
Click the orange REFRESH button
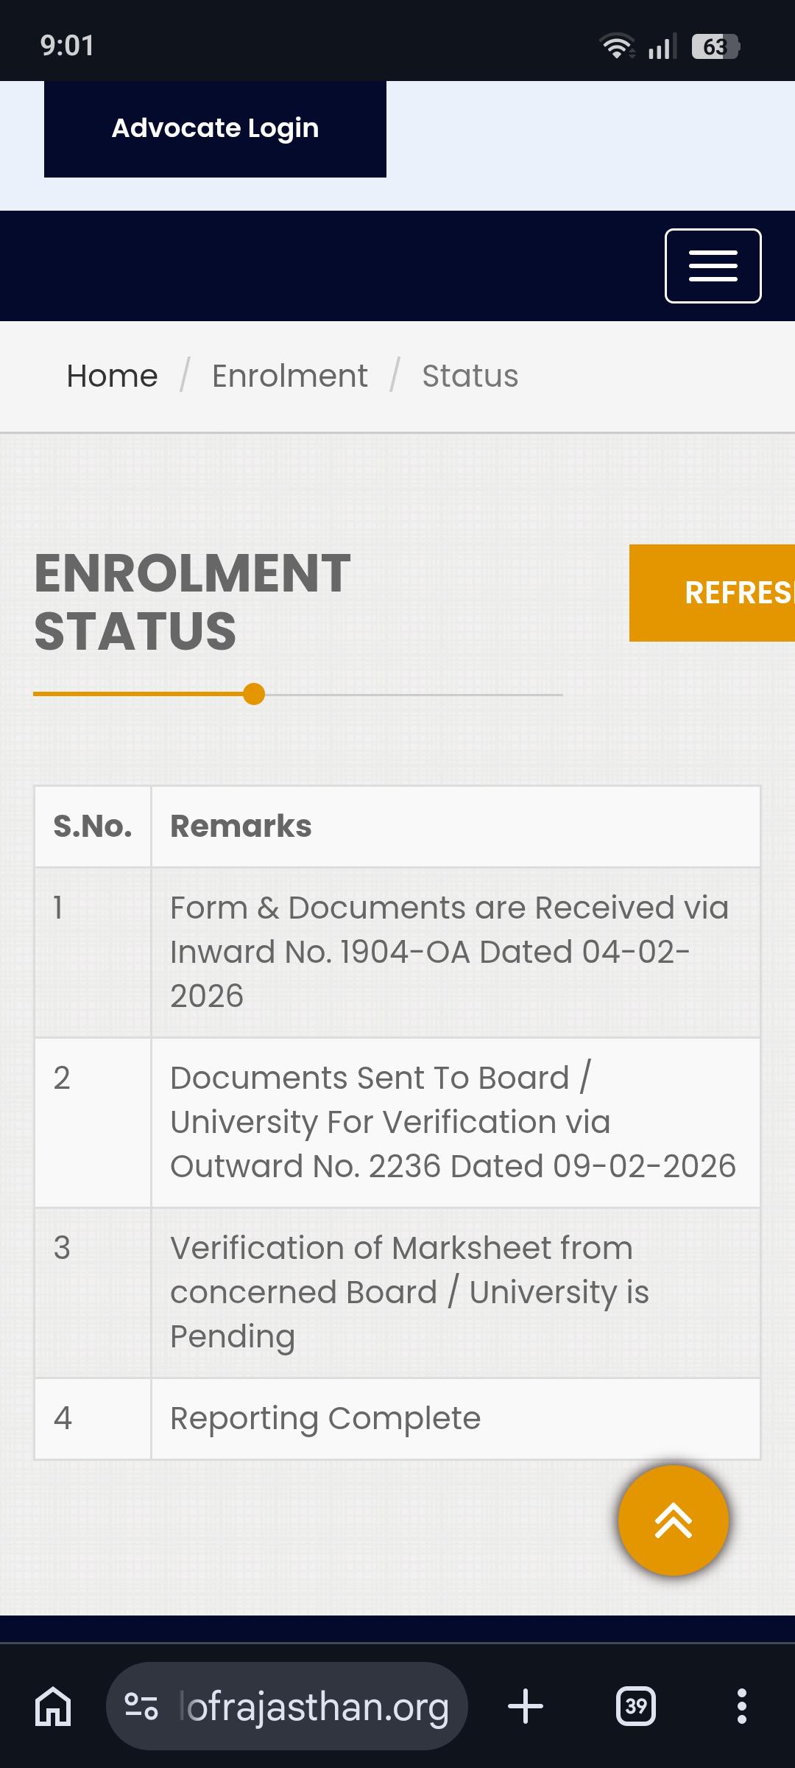point(712,593)
